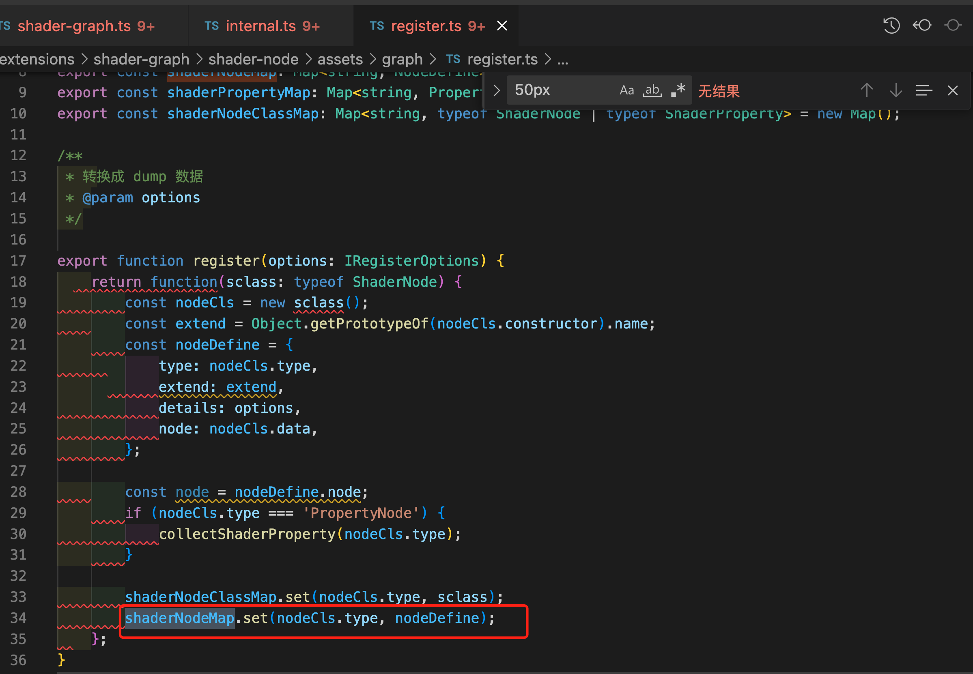The width and height of the screenshot is (973, 674).
Task: Expand the replace field chevron
Action: pyautogui.click(x=497, y=90)
